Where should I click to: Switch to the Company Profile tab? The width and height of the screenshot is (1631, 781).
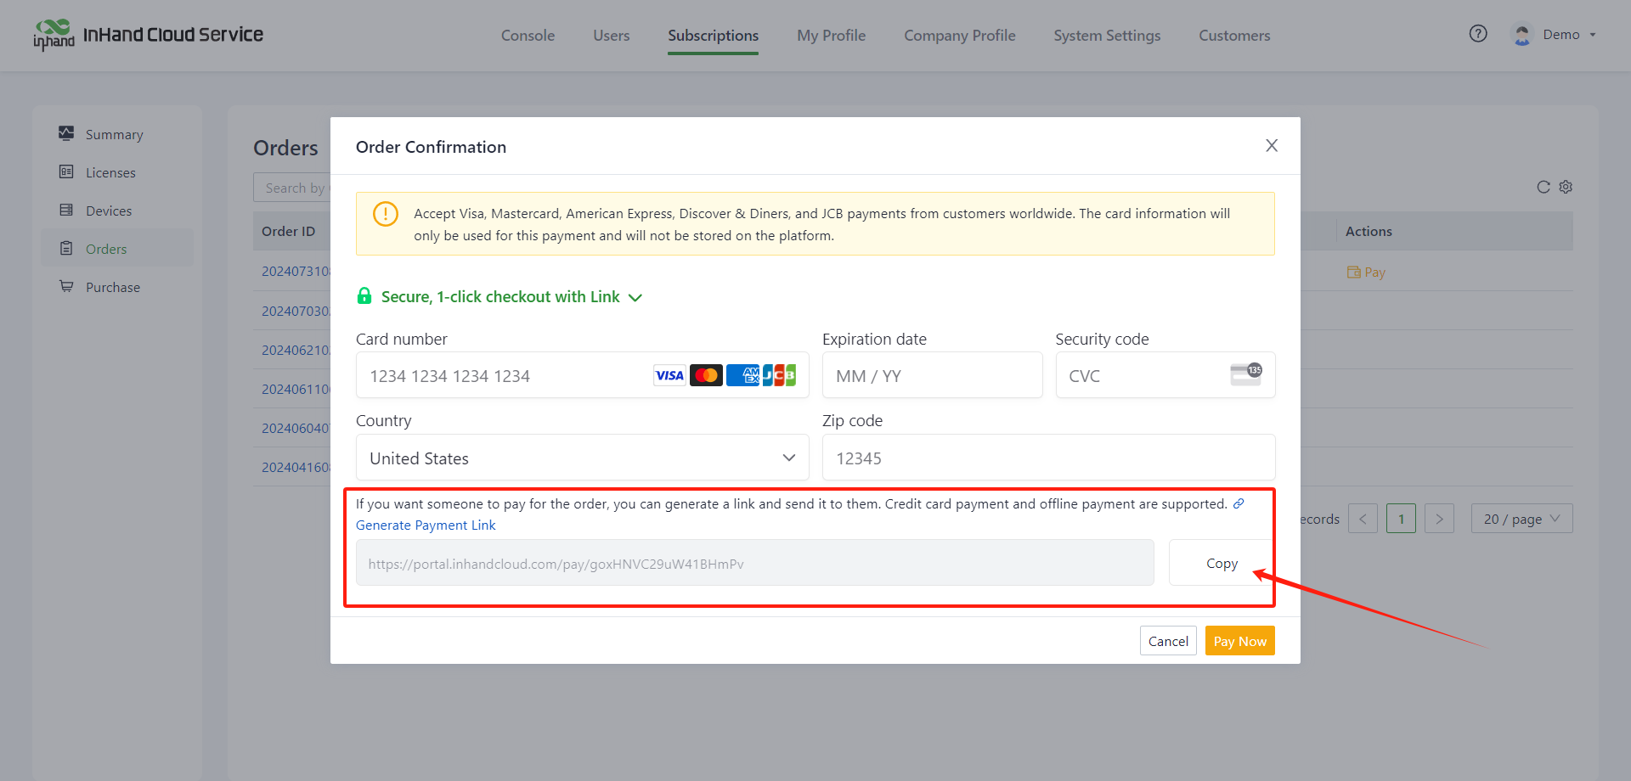coord(959,36)
